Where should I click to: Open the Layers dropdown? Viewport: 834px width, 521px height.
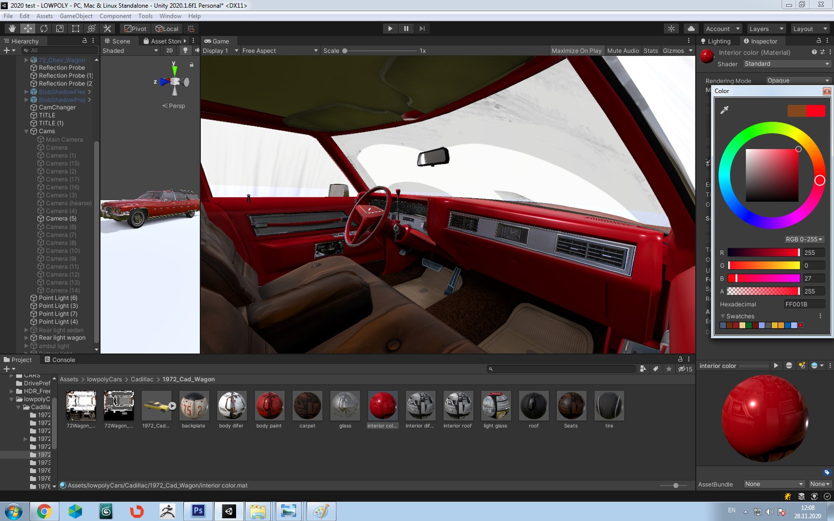point(766,28)
